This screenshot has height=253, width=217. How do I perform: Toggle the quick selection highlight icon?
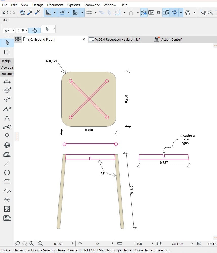pos(144,12)
